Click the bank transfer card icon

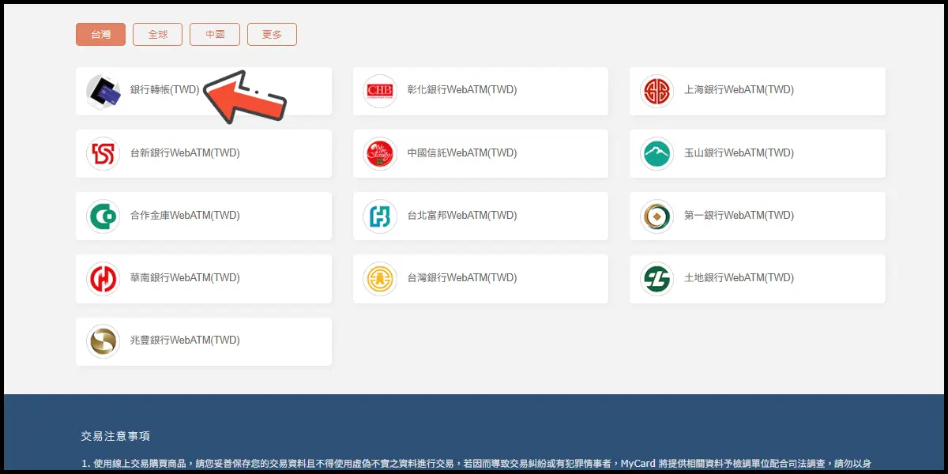pos(103,91)
